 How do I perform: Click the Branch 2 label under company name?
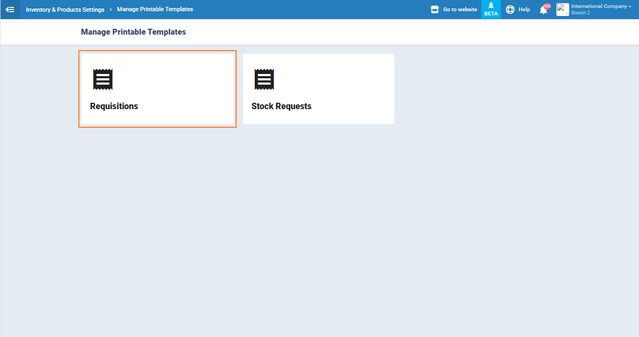(580, 13)
